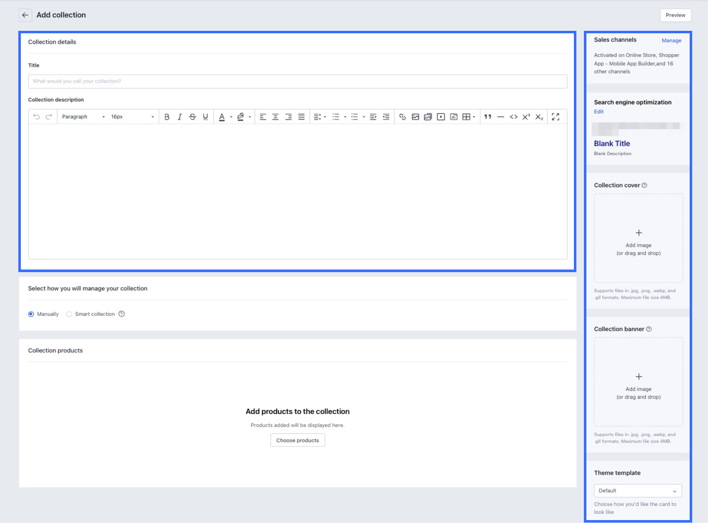Toggle fullscreen editor mode
This screenshot has width=708, height=523.
(x=556, y=117)
